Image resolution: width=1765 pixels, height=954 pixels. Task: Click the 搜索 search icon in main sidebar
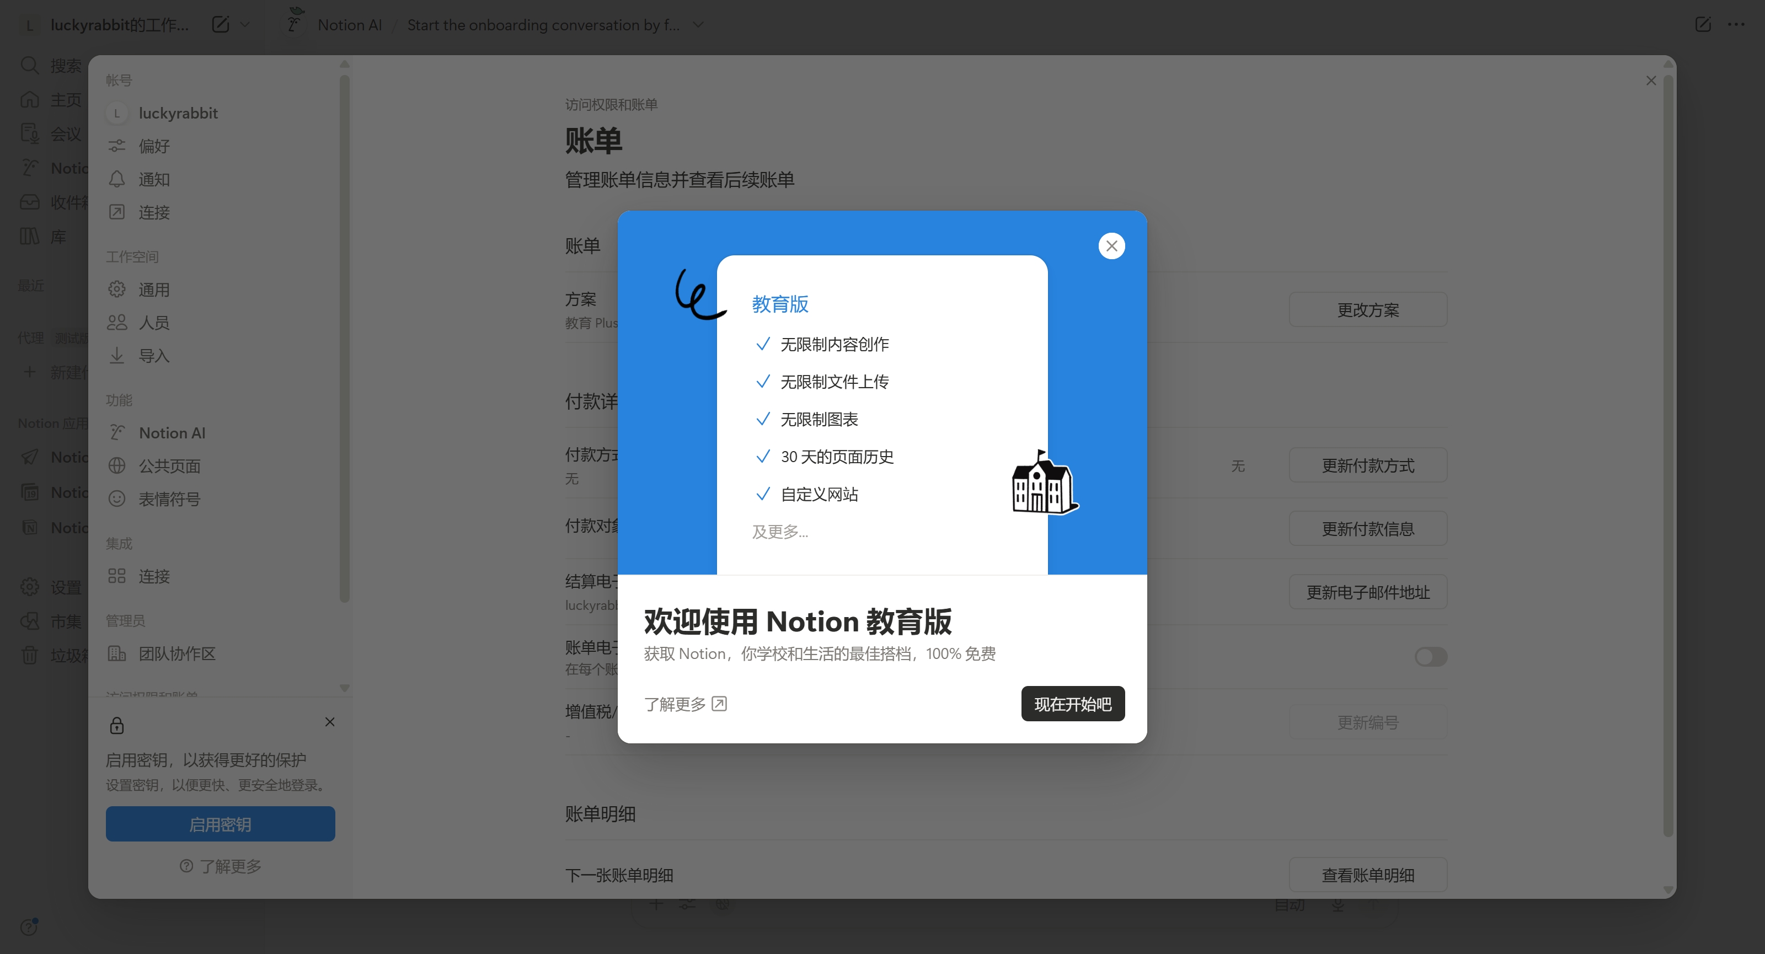29,65
